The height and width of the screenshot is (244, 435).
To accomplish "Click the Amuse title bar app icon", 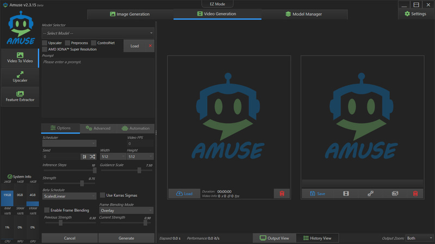I will [x=5, y=5].
